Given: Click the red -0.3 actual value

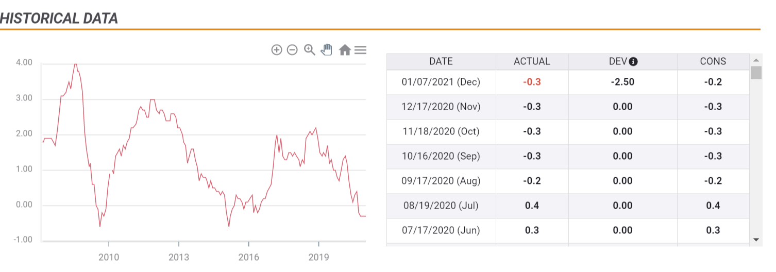Looking at the screenshot, I should coord(532,82).
